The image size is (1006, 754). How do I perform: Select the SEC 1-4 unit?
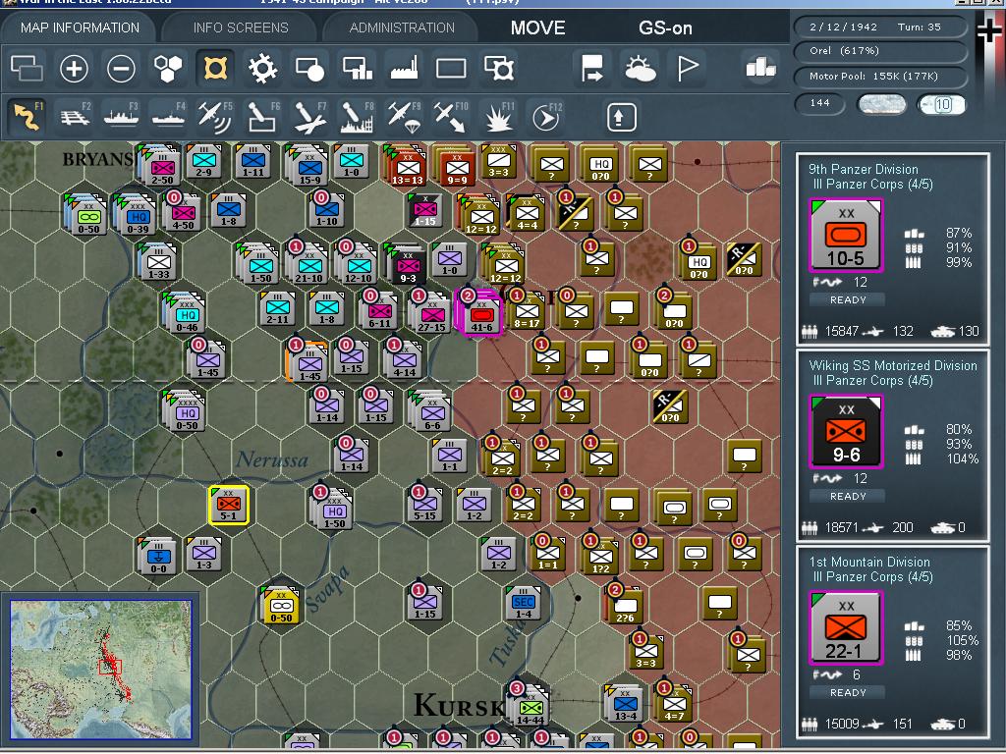pos(524,603)
